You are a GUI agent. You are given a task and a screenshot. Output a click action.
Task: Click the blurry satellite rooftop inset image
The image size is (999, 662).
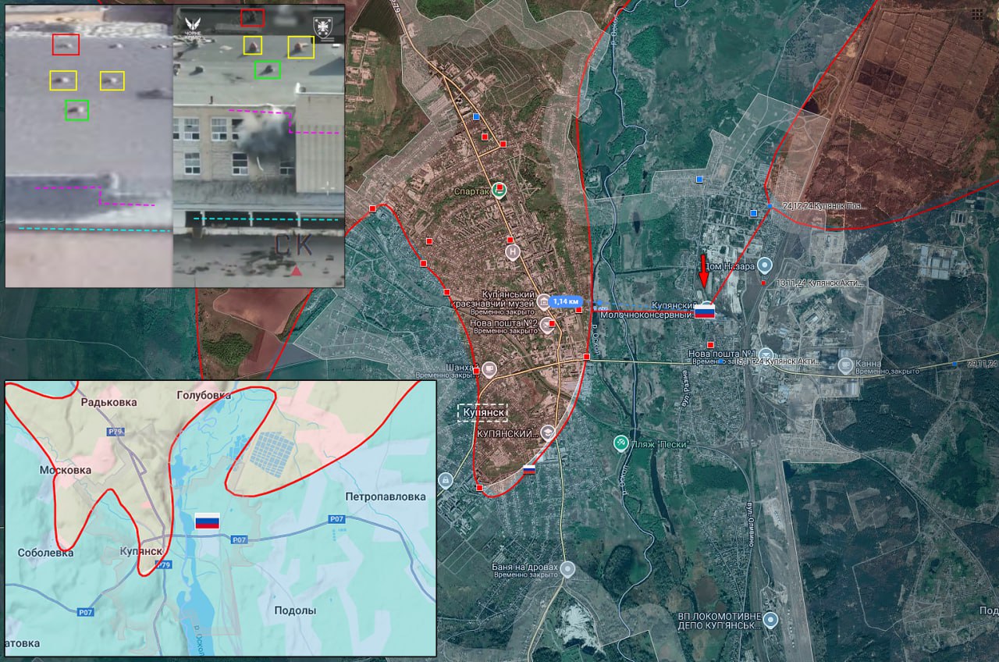(89, 147)
